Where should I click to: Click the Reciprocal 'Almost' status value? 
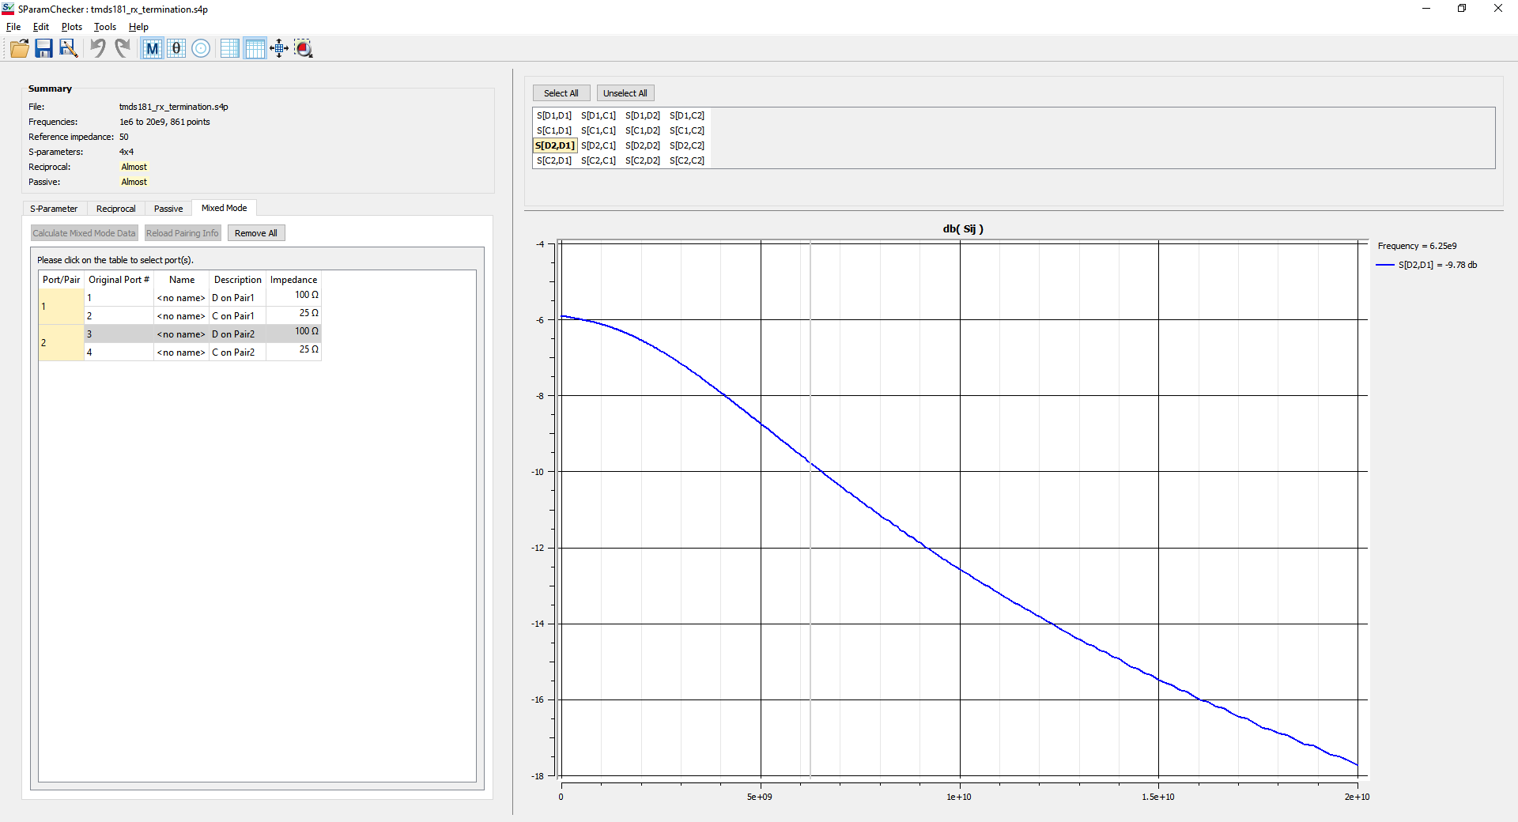[134, 167]
